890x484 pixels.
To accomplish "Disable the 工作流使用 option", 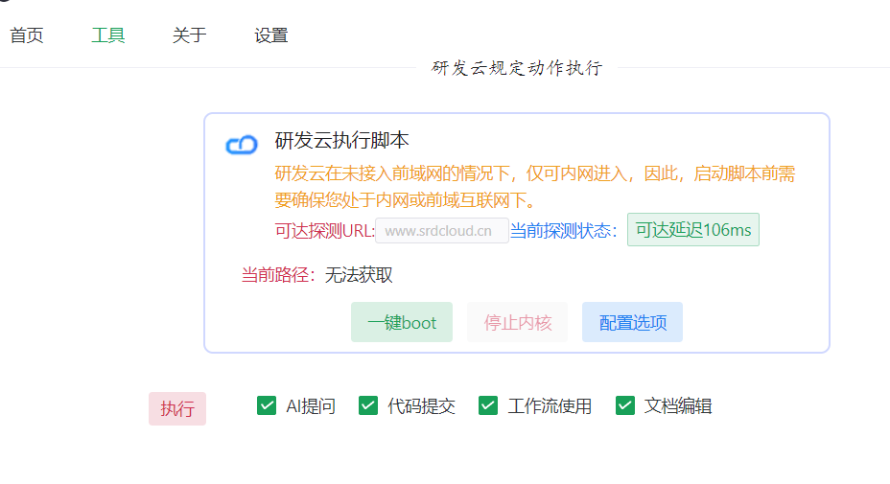I will [x=488, y=405].
